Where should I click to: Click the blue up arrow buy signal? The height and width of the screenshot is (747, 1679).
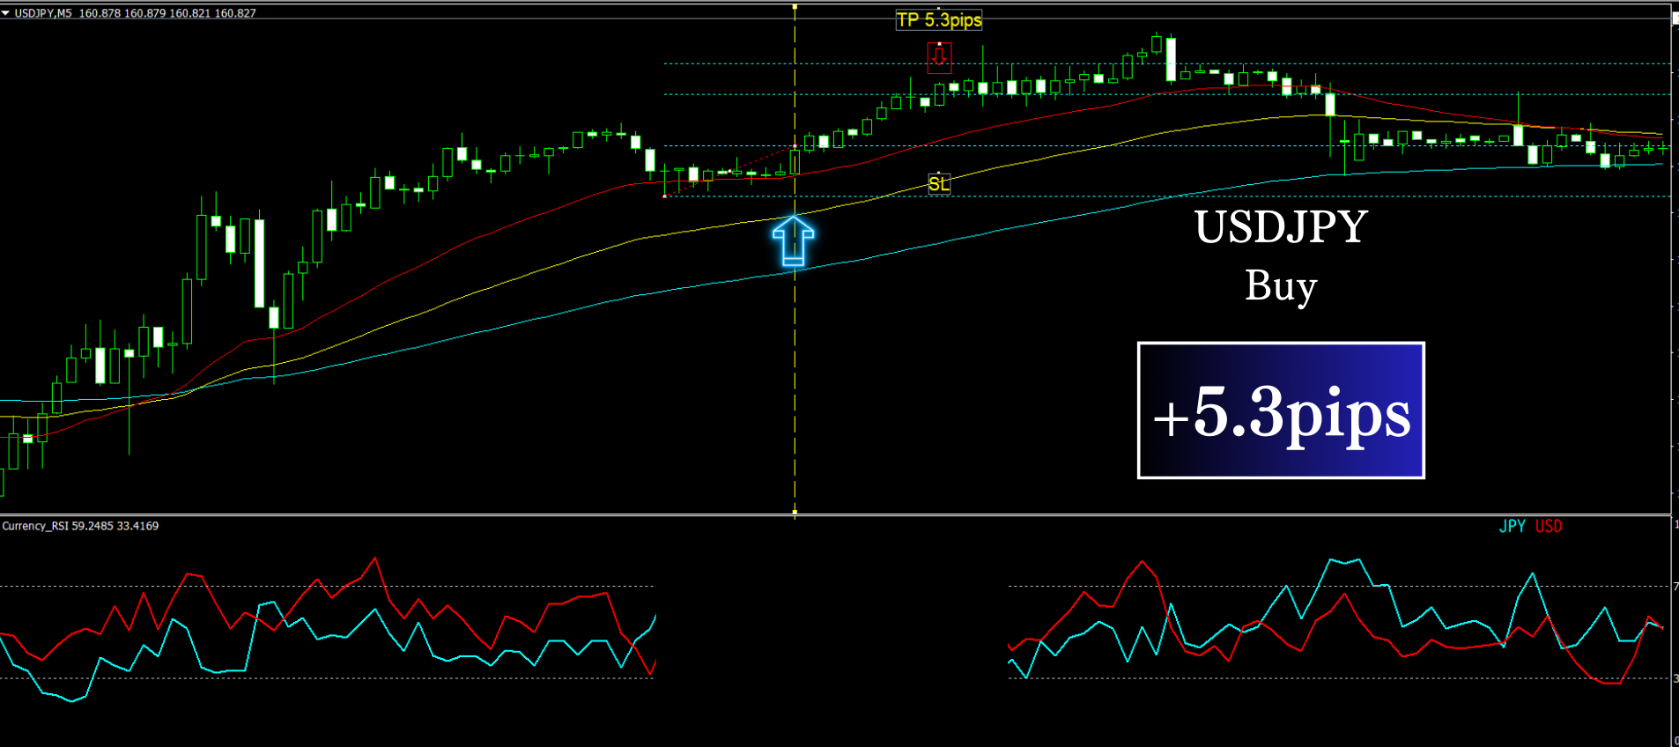coord(793,240)
